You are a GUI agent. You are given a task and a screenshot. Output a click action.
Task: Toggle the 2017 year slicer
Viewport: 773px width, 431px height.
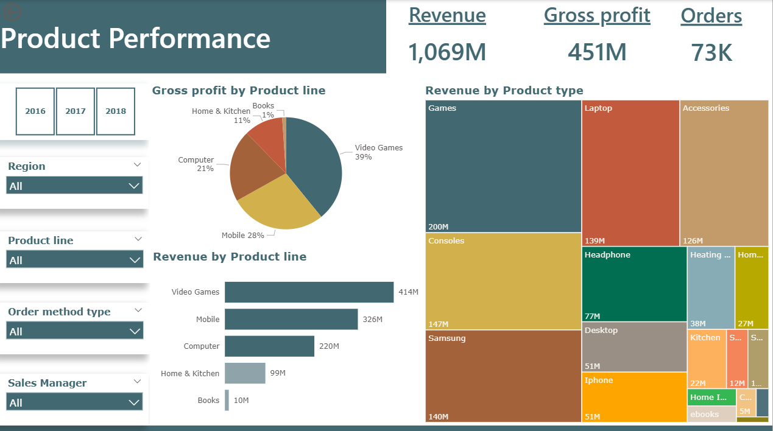(x=76, y=111)
